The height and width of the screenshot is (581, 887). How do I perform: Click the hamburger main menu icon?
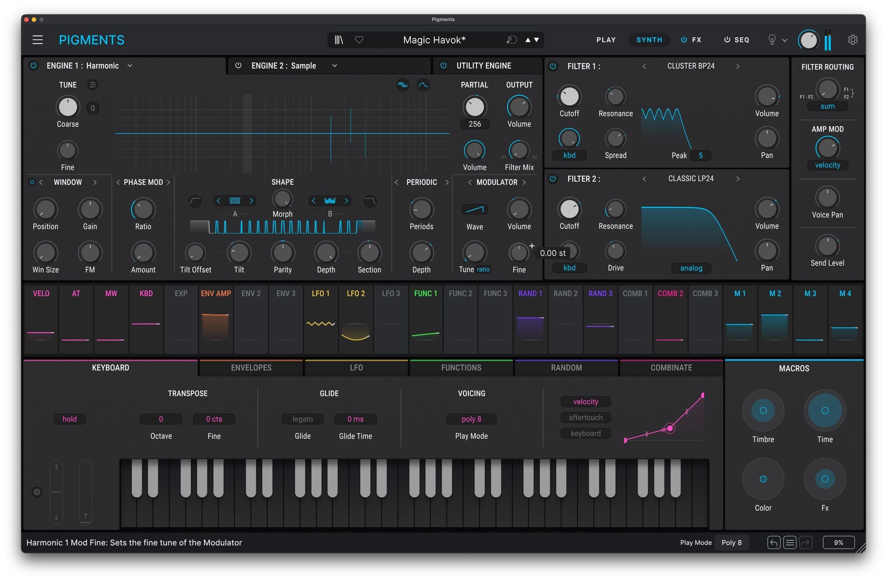[x=38, y=40]
